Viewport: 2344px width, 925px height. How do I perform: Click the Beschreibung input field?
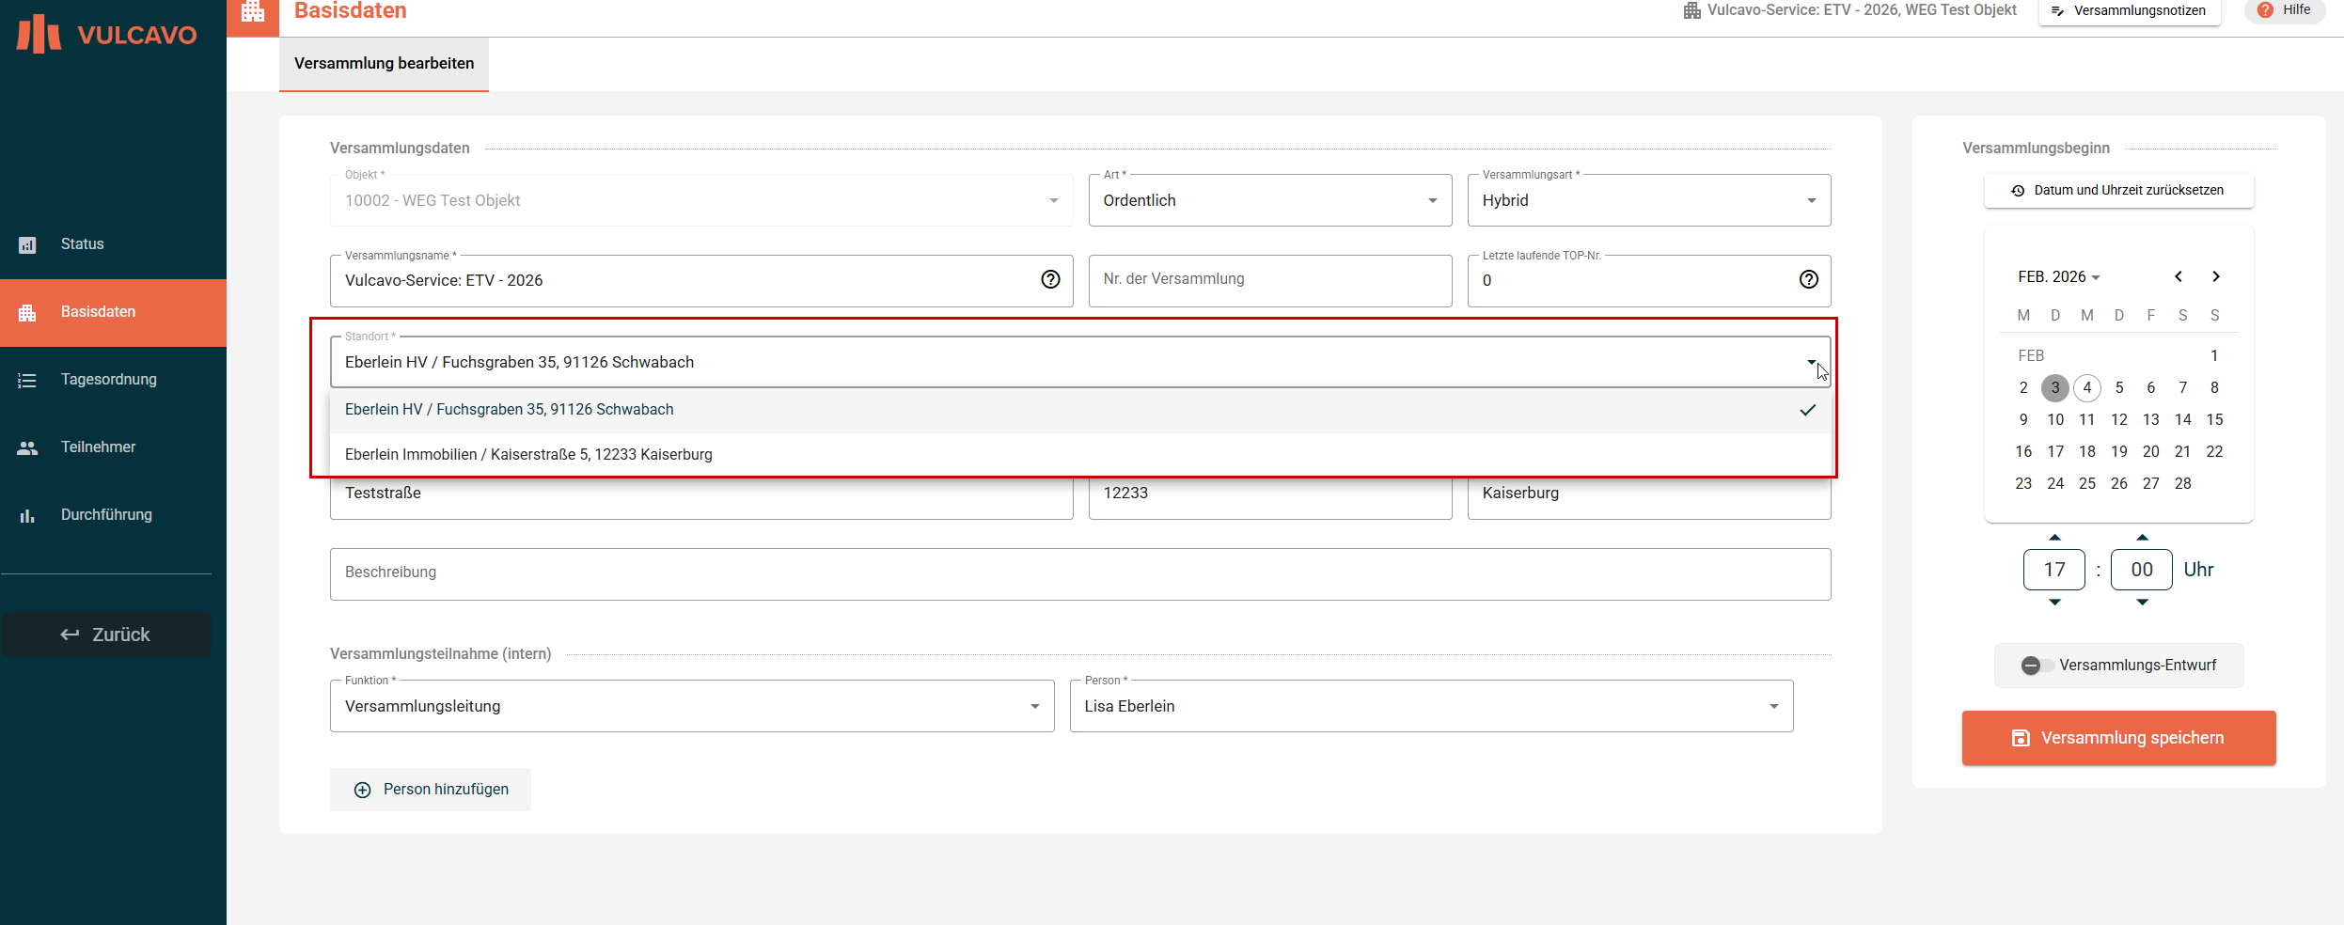tap(1079, 573)
